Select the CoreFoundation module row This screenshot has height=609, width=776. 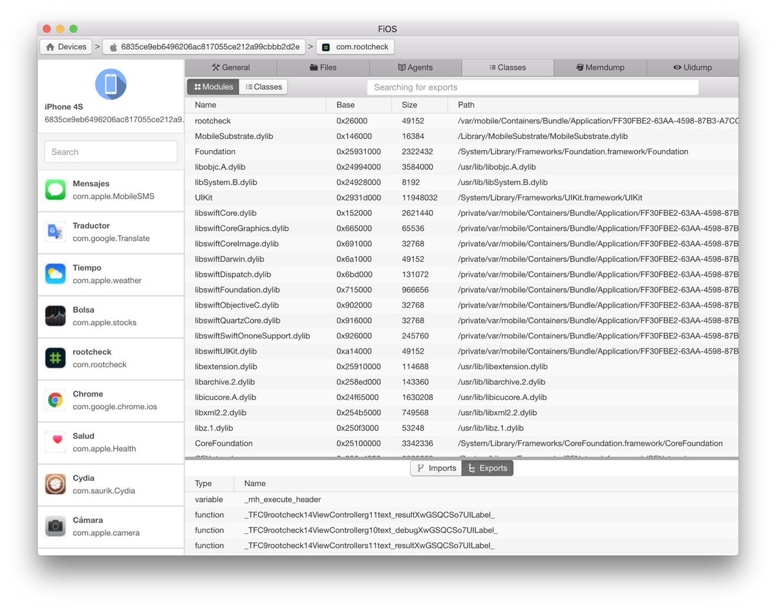[462, 443]
